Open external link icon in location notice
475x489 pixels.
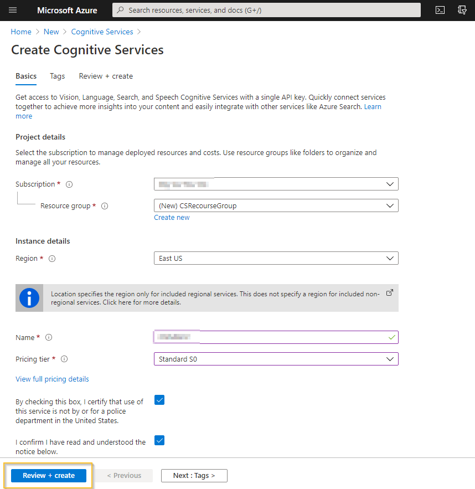[x=390, y=292]
